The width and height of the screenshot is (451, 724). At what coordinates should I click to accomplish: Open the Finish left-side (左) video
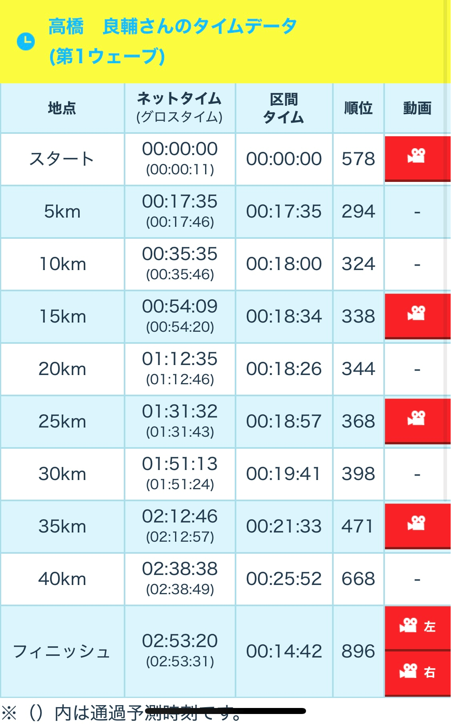coord(417,627)
